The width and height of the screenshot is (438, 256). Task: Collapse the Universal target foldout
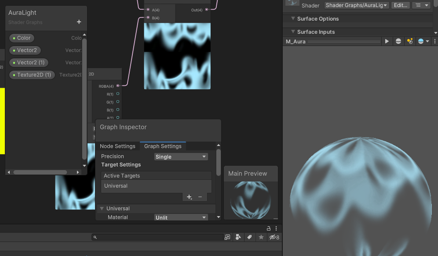[x=102, y=209]
